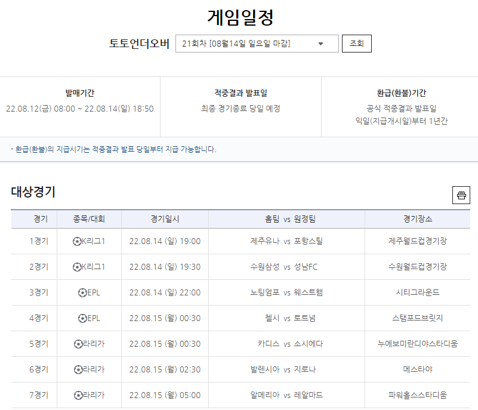Click the 발매기간 heading
The height and width of the screenshot is (410, 478).
tap(80, 93)
